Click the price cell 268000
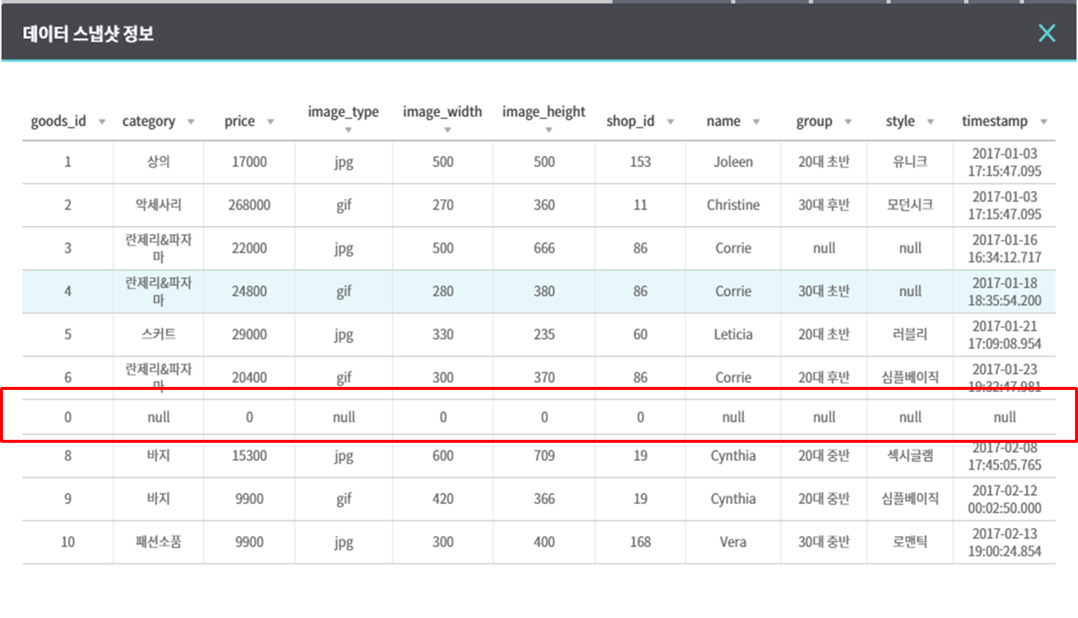The height and width of the screenshot is (618, 1078). pyautogui.click(x=249, y=205)
